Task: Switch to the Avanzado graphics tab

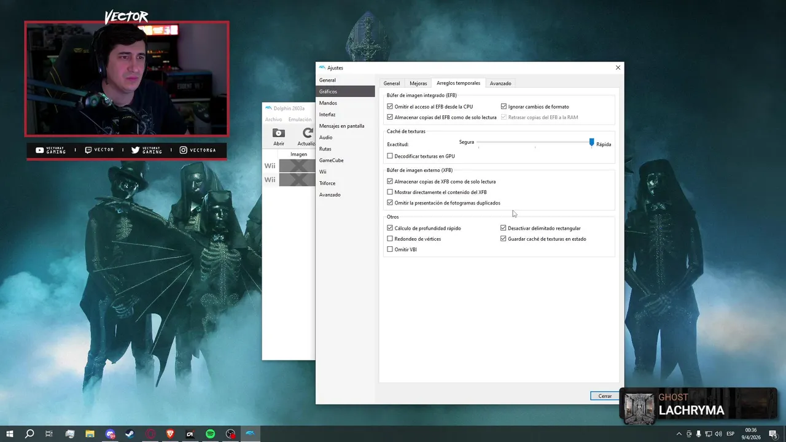Action: point(500,83)
